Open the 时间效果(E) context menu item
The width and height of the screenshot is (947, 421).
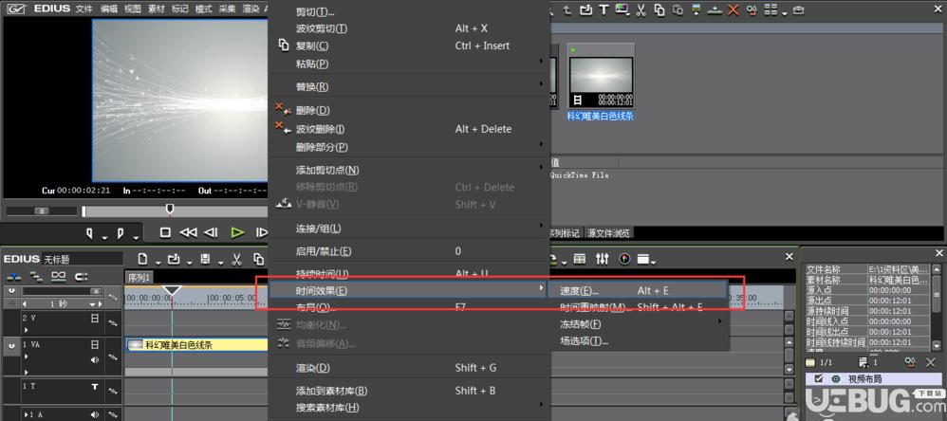point(408,291)
